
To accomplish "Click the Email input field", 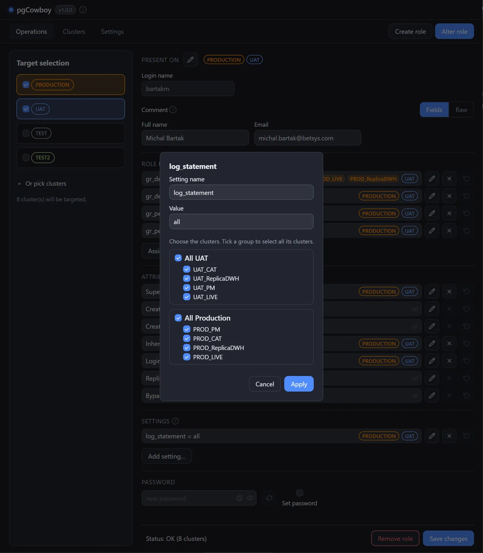I will (x=308, y=138).
